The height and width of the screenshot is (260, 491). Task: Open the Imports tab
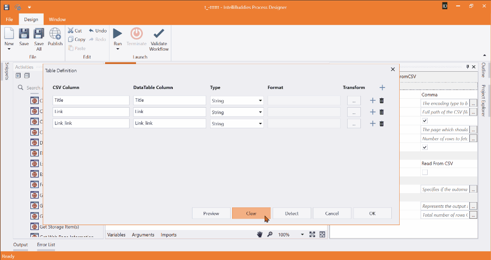click(x=168, y=234)
